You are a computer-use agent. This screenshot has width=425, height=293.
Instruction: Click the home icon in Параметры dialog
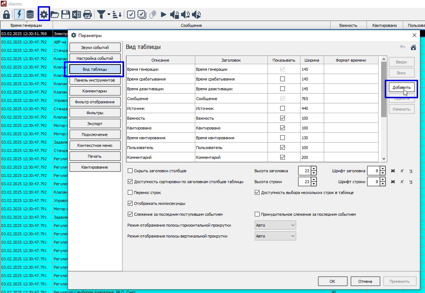(413, 47)
